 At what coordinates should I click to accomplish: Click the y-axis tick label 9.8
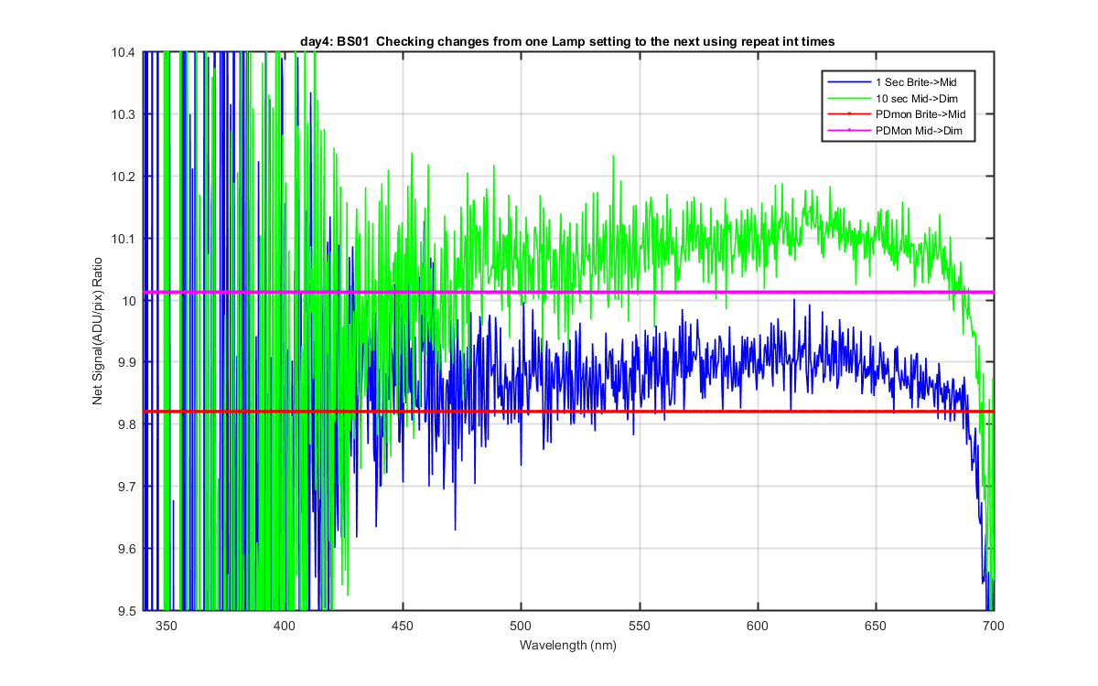click(x=127, y=424)
